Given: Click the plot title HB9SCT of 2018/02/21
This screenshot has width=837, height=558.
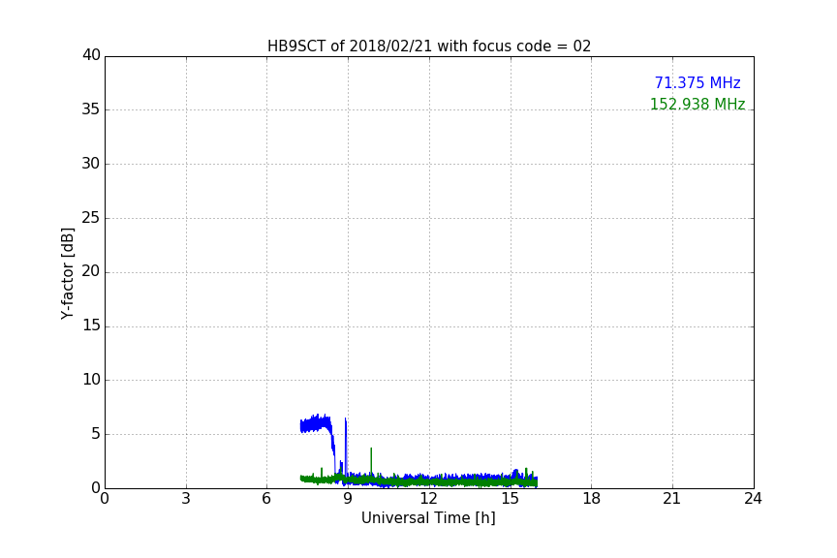Looking at the screenshot, I should tap(428, 46).
